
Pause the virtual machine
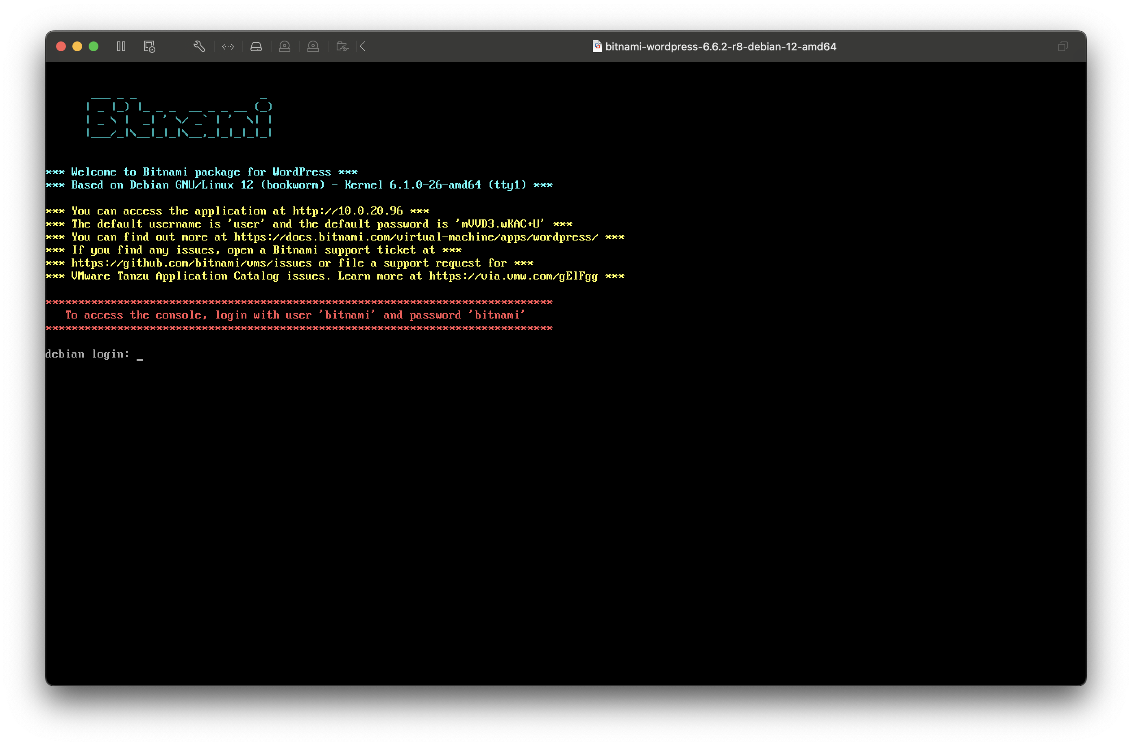[121, 46]
